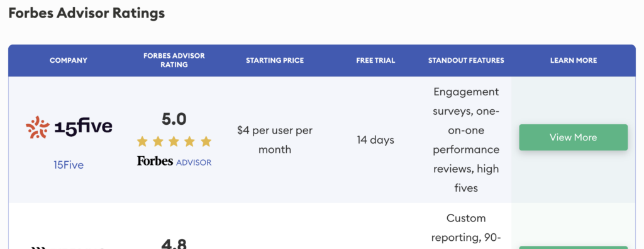Viewport: 644px width, 249px height.
Task: Click the 14 days free trial text
Action: point(375,140)
